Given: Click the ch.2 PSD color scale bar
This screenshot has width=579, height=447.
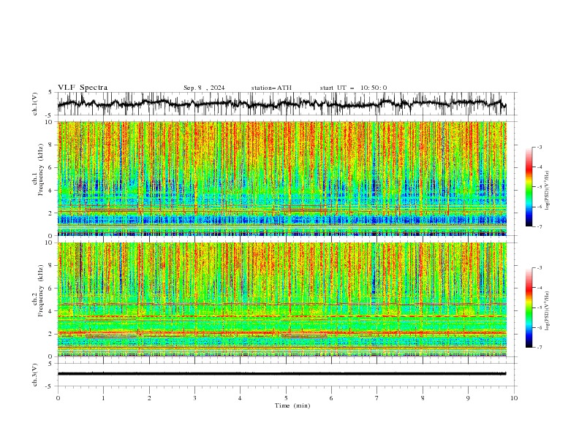Looking at the screenshot, I should tap(529, 307).
